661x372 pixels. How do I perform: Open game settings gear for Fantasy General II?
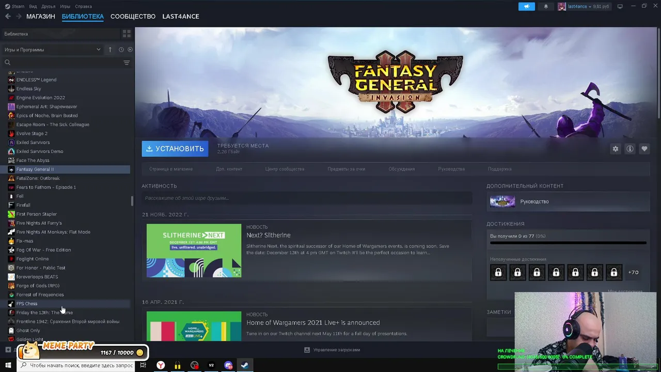(x=615, y=149)
